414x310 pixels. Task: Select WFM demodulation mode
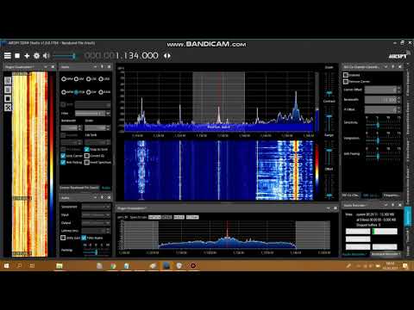[67, 92]
